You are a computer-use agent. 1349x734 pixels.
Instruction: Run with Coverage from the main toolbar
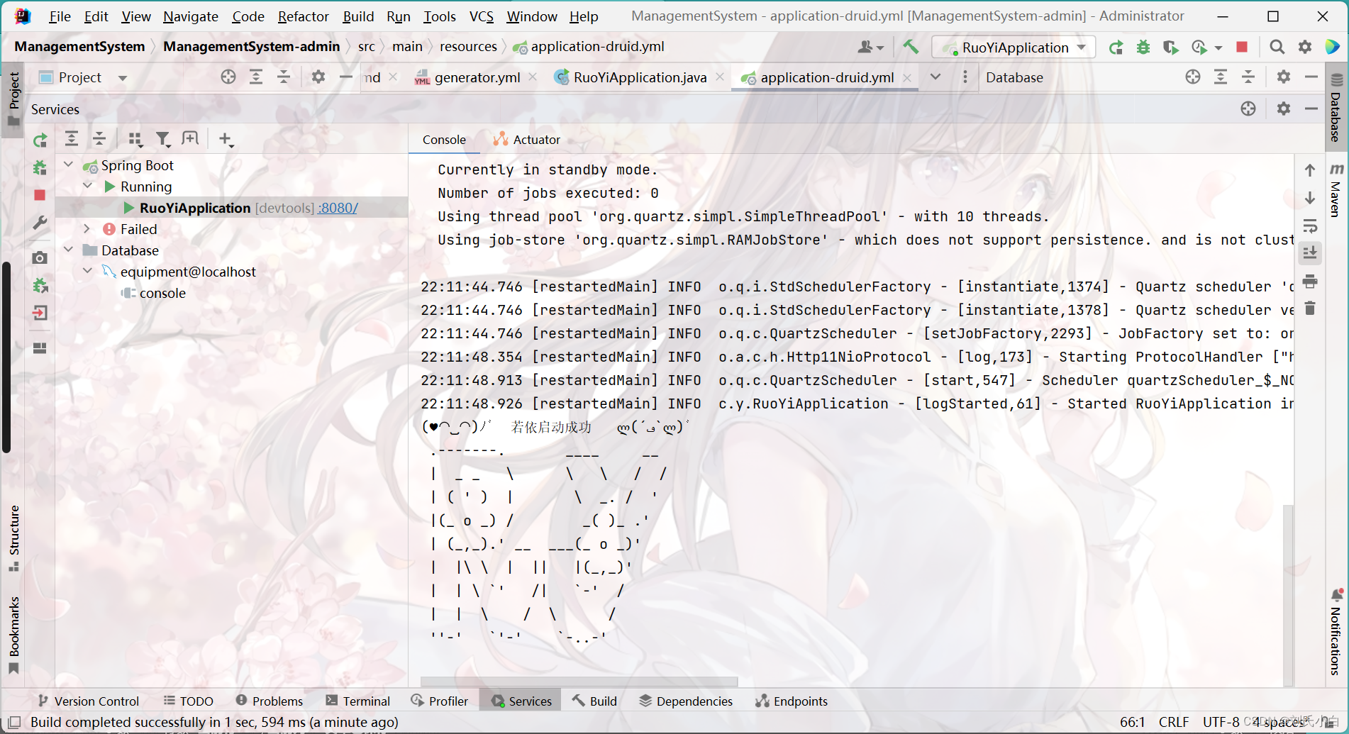click(1171, 48)
